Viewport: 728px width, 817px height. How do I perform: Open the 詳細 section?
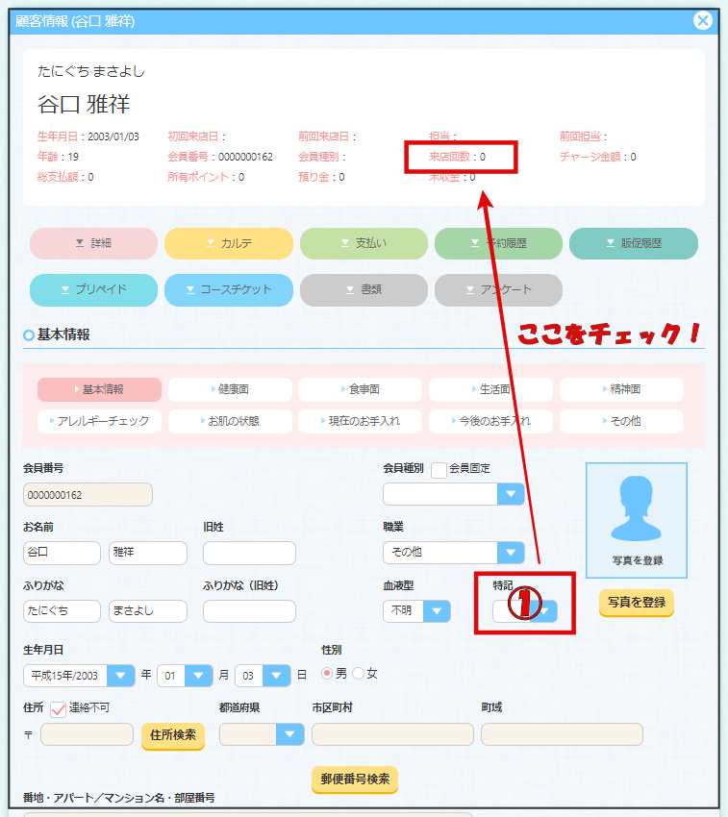point(93,244)
